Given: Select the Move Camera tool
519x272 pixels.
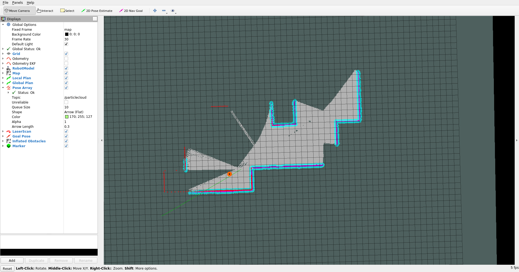Looking at the screenshot, I should point(17,11).
